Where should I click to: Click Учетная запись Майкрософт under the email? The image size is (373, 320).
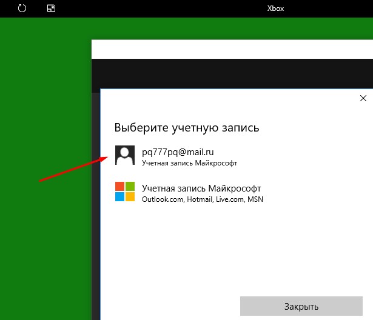coord(189,163)
